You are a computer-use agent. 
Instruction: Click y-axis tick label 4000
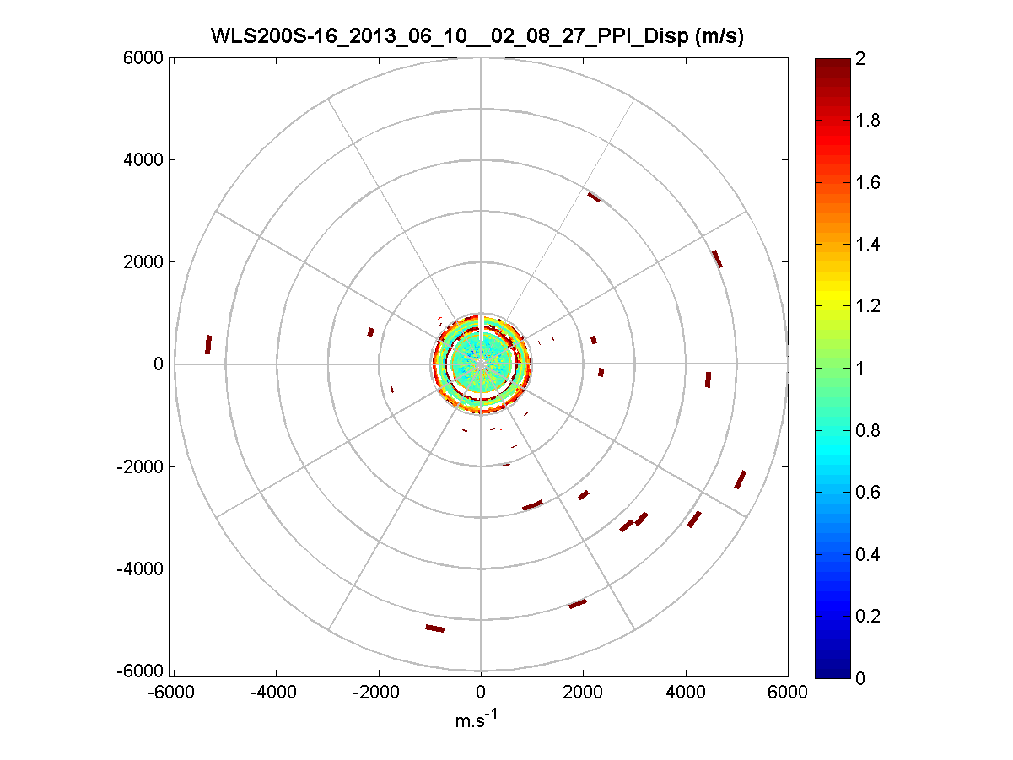[145, 159]
